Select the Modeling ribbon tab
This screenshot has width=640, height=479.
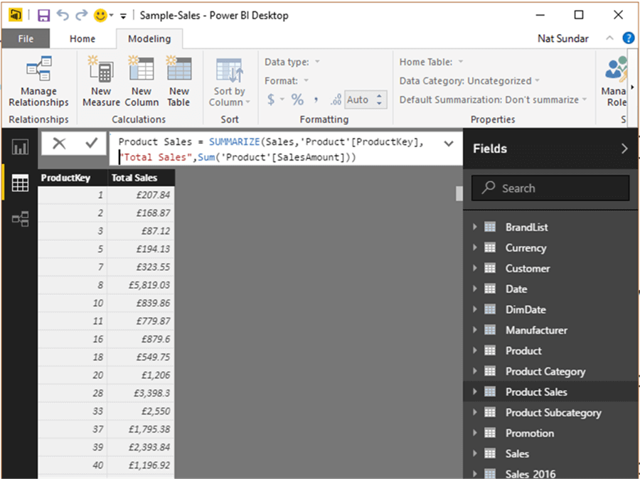pos(149,39)
